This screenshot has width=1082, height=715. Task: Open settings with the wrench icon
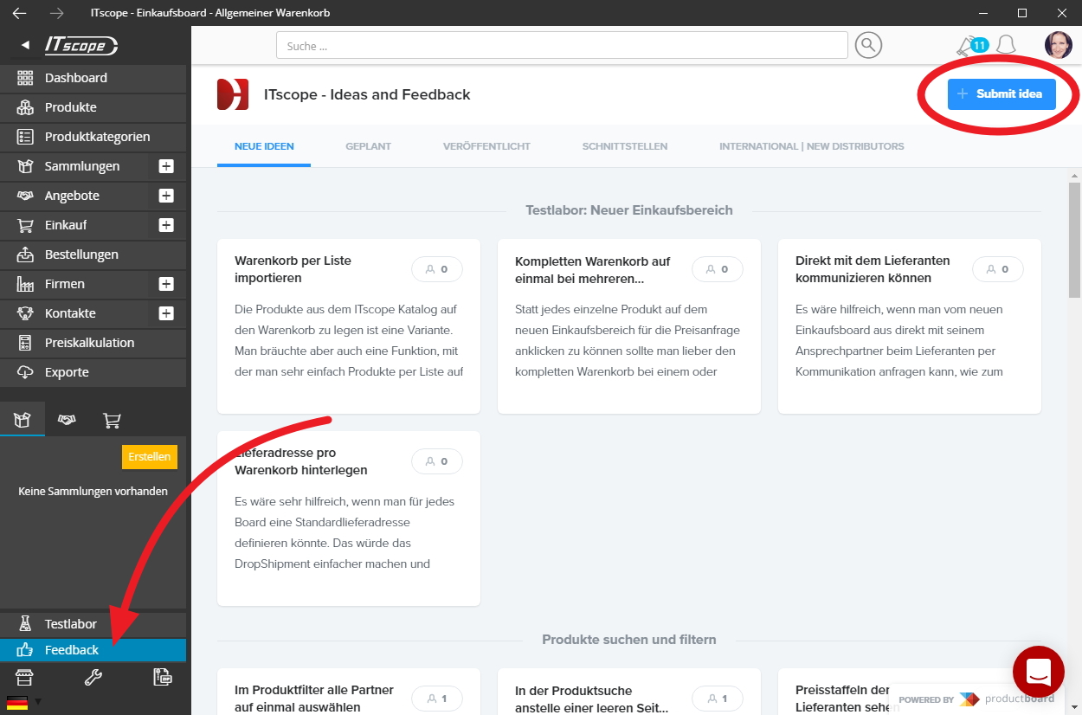[93, 677]
